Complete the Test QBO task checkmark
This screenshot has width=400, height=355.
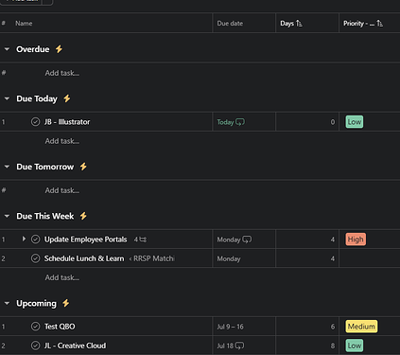point(35,327)
